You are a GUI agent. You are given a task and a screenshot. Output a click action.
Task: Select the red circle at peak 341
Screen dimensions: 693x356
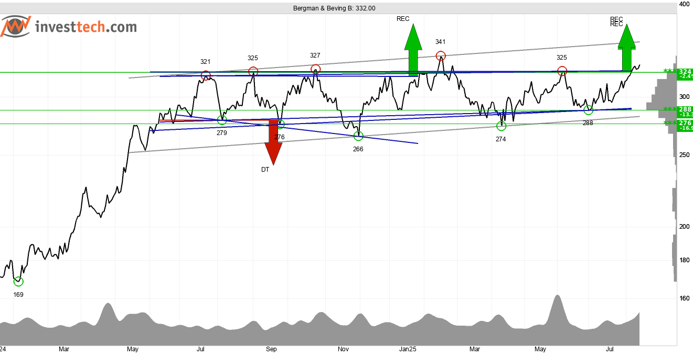click(x=441, y=55)
